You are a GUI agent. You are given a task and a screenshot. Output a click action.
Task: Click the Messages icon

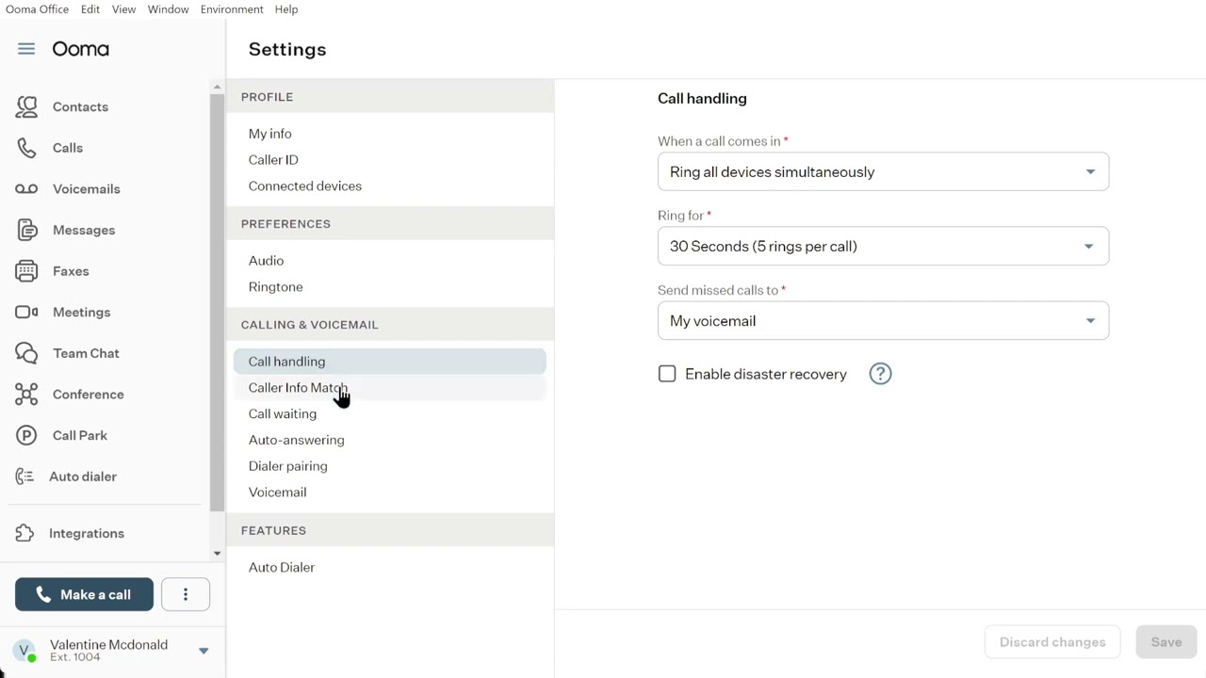click(26, 230)
